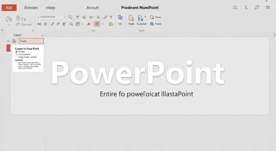The height and width of the screenshot is (151, 276).
Task: Click the right-edge pane arrow icon
Action: [274, 35]
